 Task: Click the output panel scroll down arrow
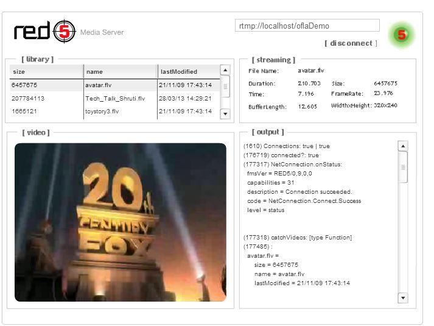coord(403,298)
